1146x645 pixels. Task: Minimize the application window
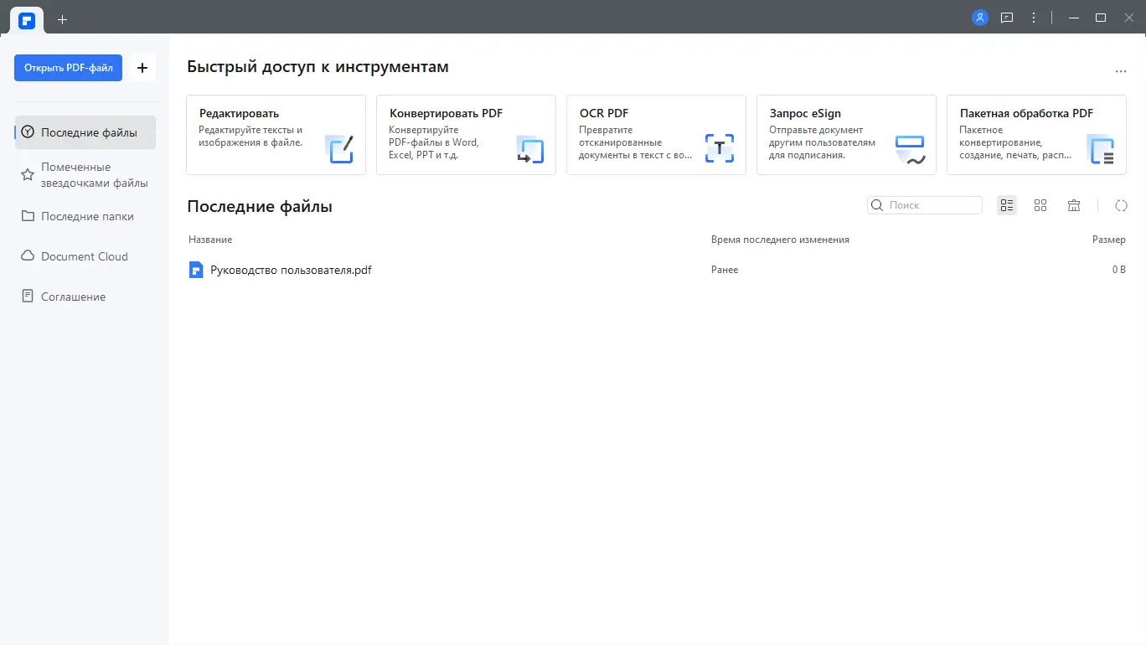(1073, 18)
